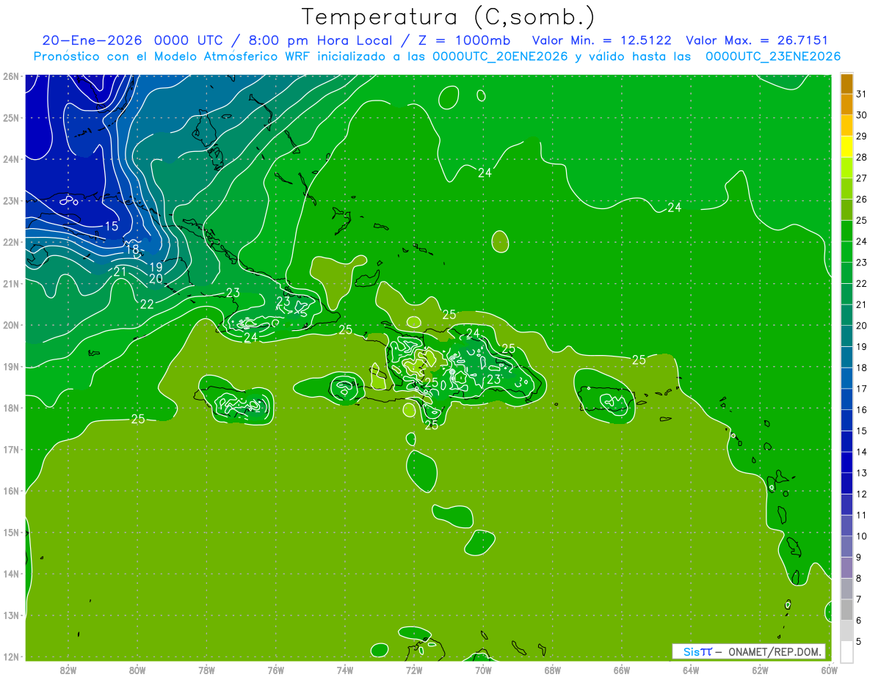The image size is (881, 680).
Task: Click the purple swatch between 9 and 10
Action: (x=846, y=546)
